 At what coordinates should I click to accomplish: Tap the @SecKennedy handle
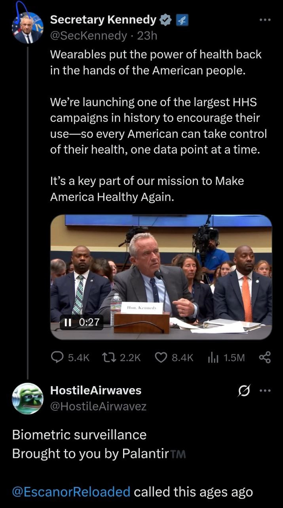[89, 36]
